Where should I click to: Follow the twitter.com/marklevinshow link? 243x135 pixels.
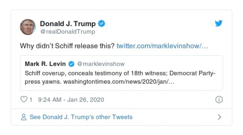(162, 46)
